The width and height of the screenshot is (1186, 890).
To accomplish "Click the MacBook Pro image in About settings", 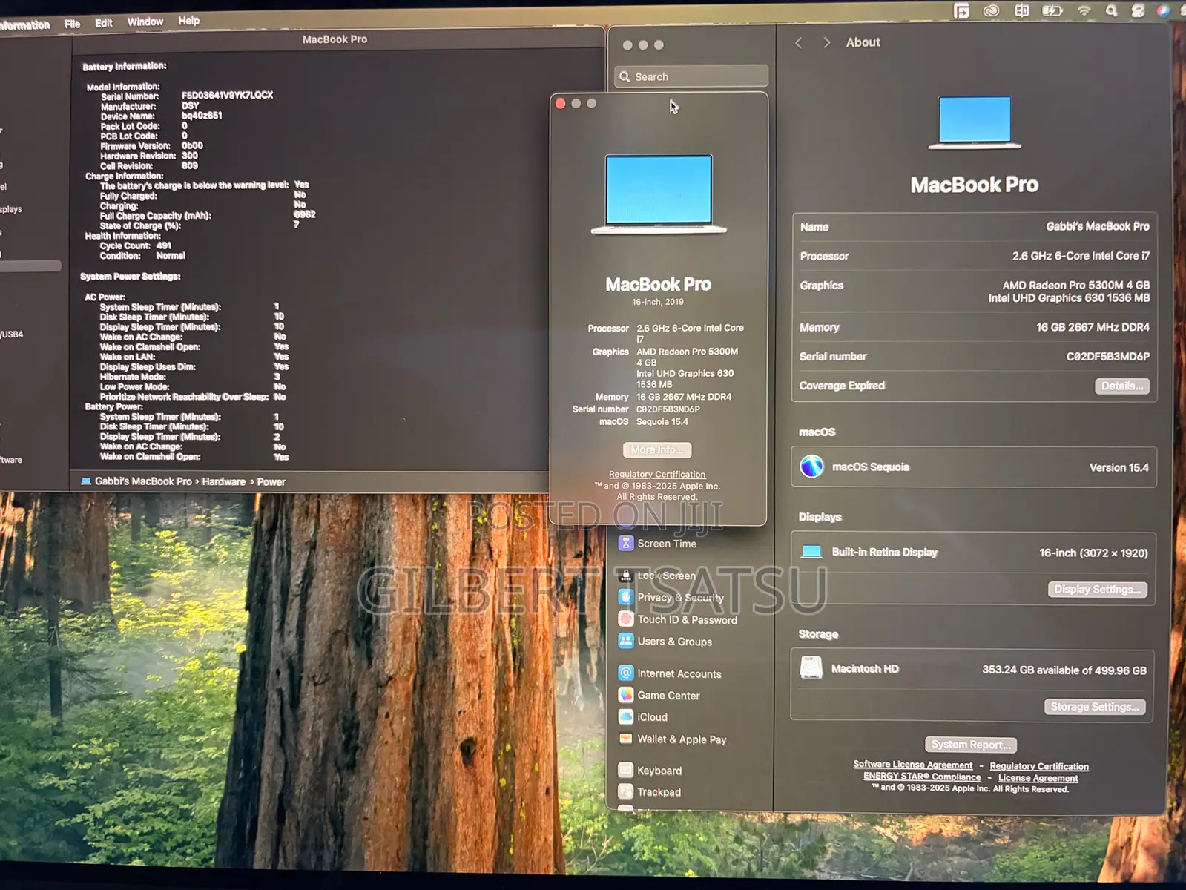I will (975, 122).
